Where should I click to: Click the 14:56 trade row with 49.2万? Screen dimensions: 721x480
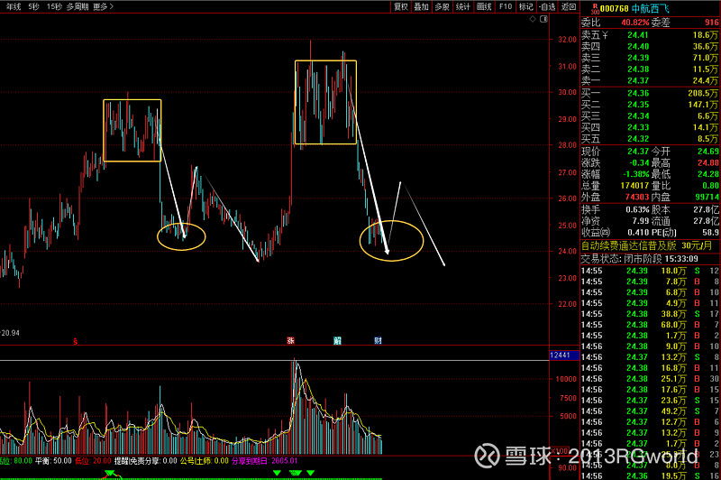tap(650, 411)
